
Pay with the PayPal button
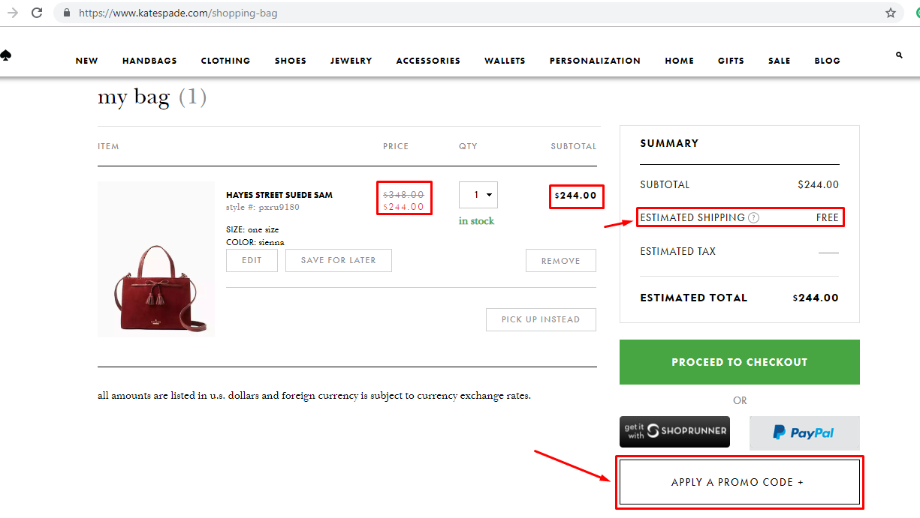click(x=804, y=433)
